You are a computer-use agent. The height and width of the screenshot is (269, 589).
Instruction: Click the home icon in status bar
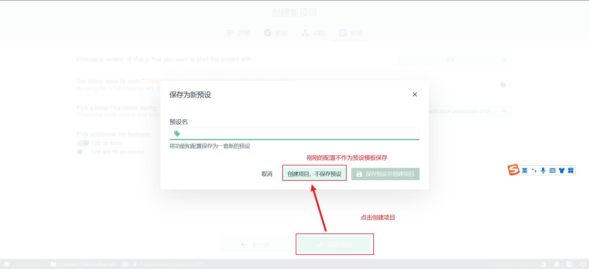pyautogui.click(x=6, y=264)
